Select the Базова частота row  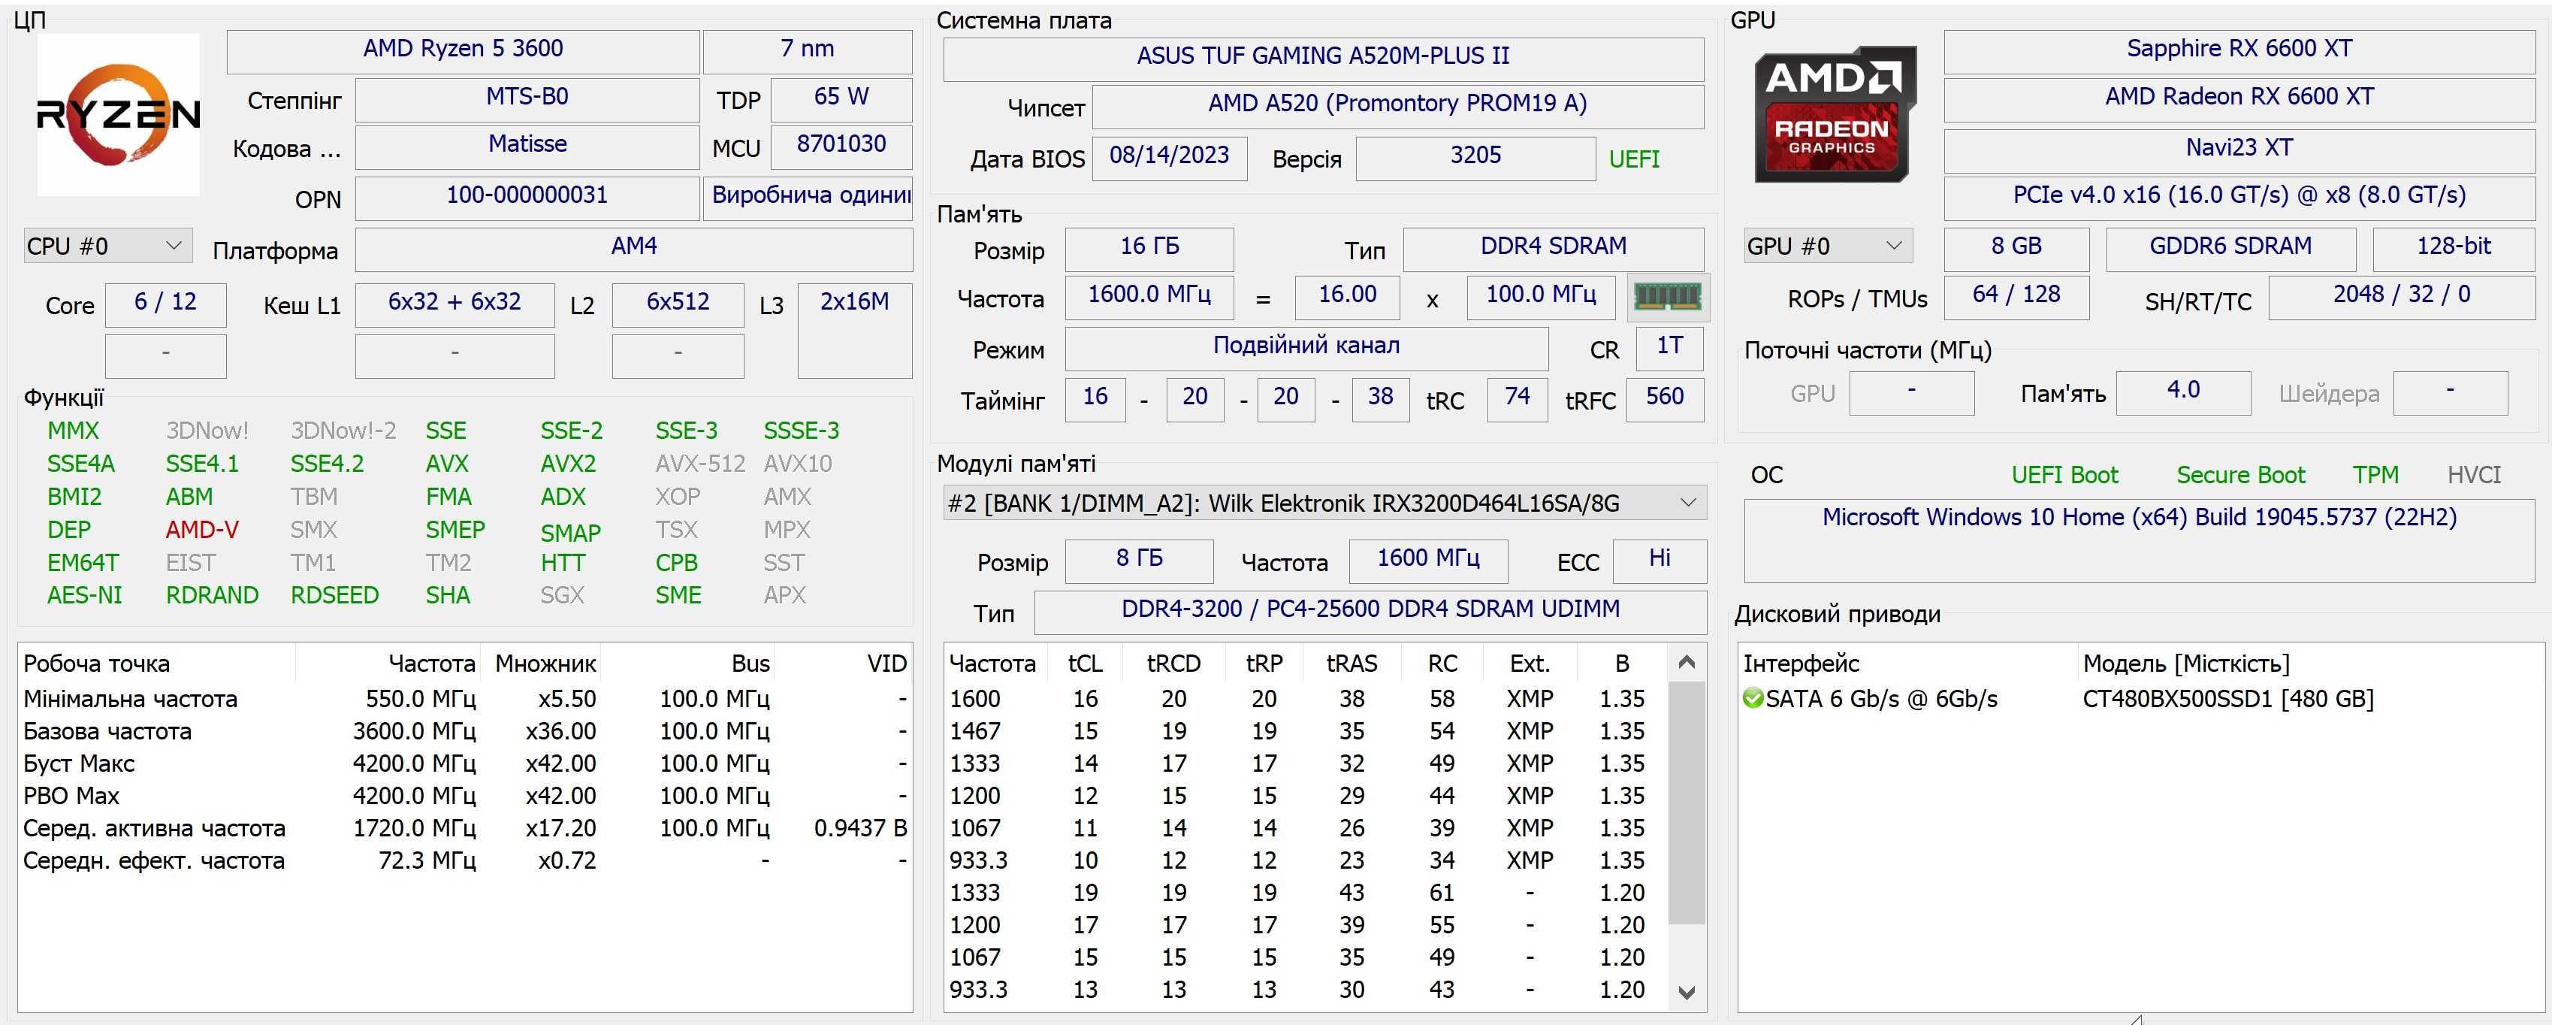tap(464, 732)
